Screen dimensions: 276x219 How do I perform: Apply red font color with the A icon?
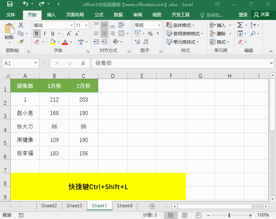click(x=65, y=42)
